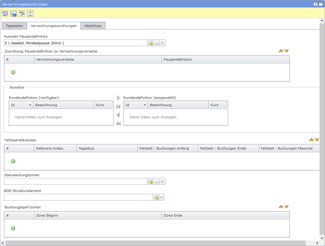Click the first toolbar refresh-structure icon
This screenshot has width=325, height=246.
coord(5,13)
